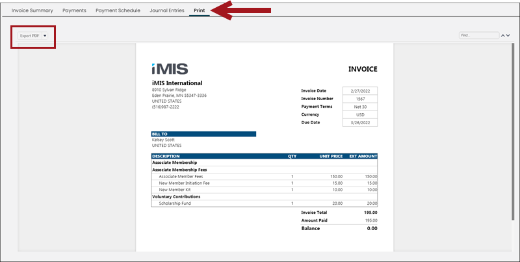
Task: Select the name Kelsey Scott
Action: click(163, 140)
